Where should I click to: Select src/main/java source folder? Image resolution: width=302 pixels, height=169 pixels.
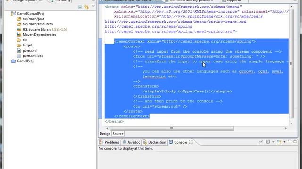pyautogui.click(x=34, y=19)
